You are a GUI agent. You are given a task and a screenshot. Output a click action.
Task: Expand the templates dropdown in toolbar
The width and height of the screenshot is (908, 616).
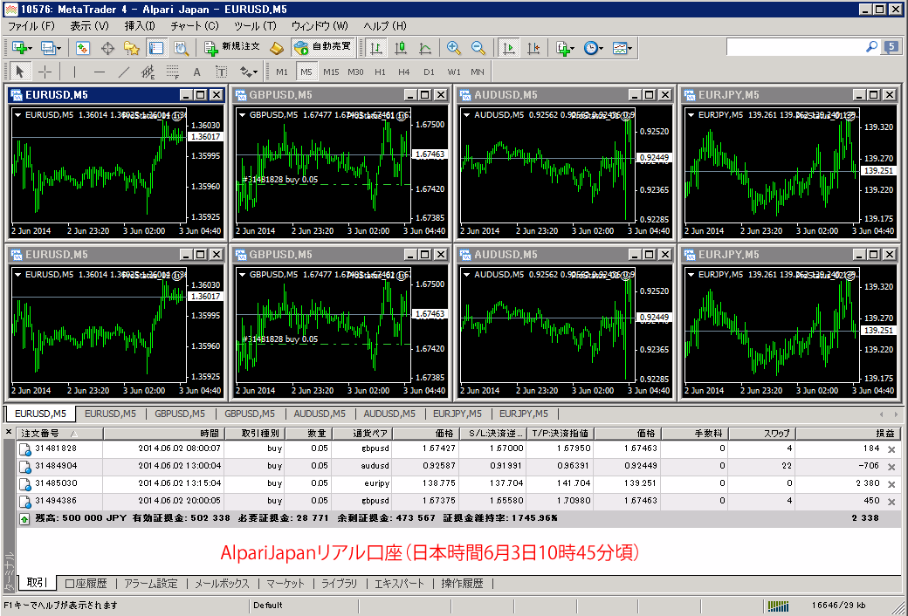[x=623, y=49]
